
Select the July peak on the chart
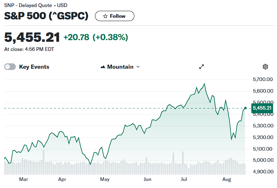click(x=204, y=84)
